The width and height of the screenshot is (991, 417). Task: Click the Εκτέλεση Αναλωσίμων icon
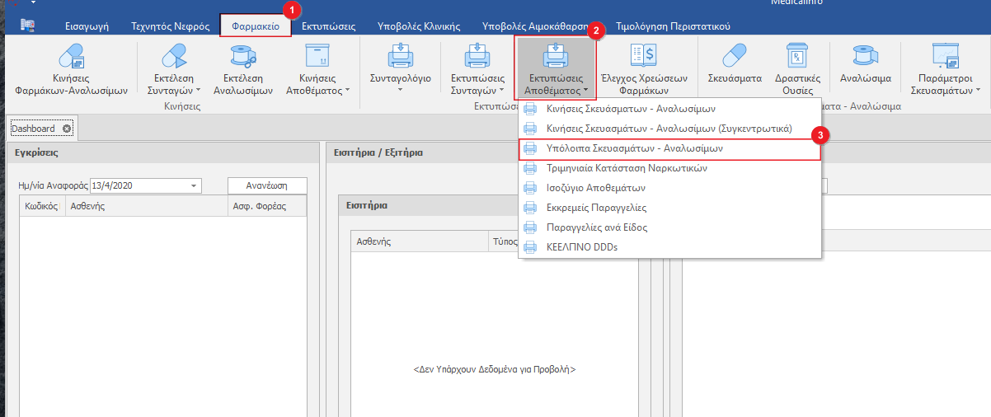[242, 58]
